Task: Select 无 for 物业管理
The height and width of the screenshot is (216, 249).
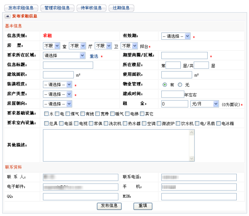Action: click(180, 84)
